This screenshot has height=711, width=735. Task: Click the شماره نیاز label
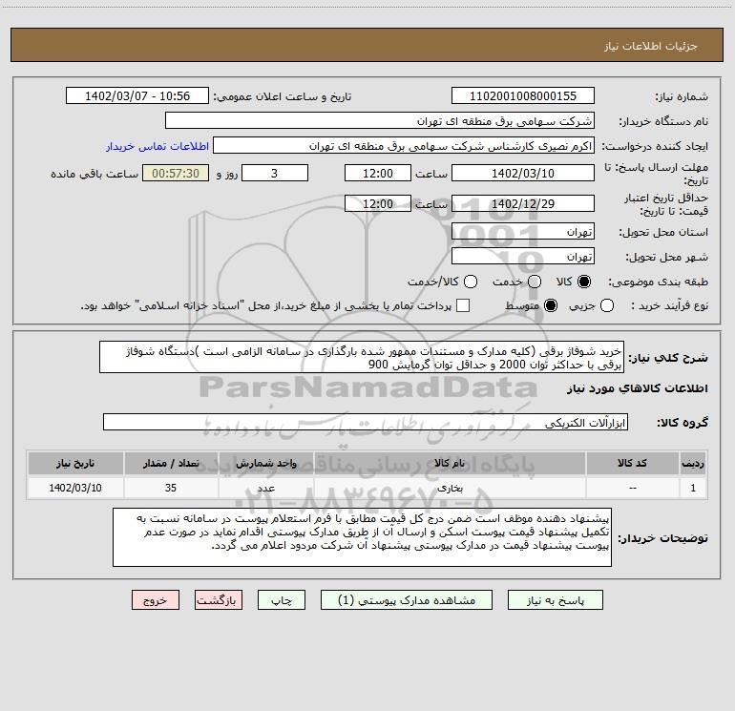(x=682, y=97)
